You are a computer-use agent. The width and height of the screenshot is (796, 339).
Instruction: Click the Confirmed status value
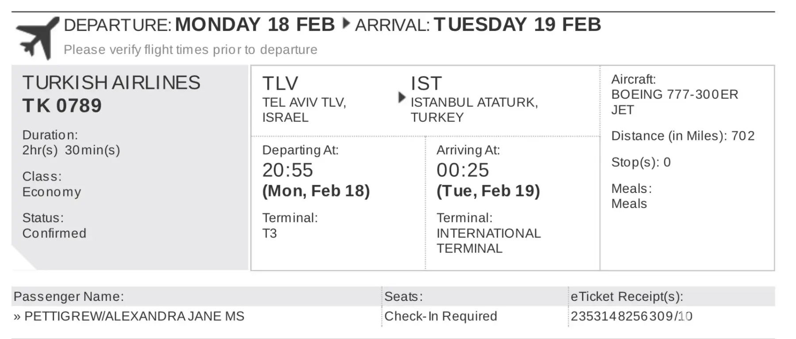[x=54, y=233]
